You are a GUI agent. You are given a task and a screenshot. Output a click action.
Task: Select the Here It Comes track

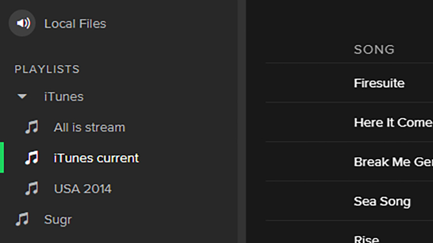click(x=349, y=123)
